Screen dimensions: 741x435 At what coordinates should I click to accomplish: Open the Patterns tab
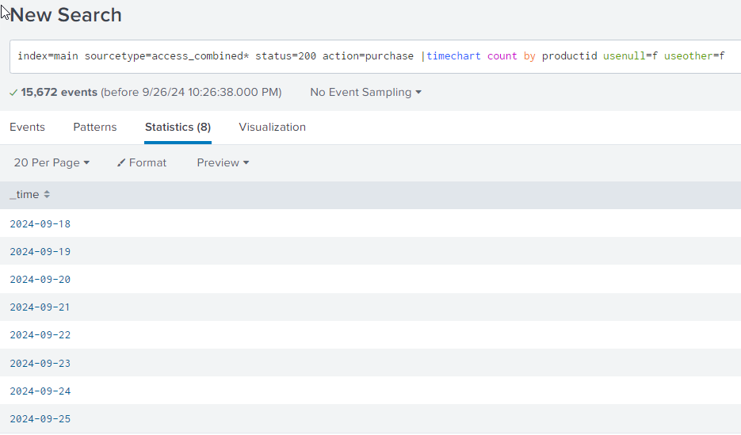pos(95,127)
